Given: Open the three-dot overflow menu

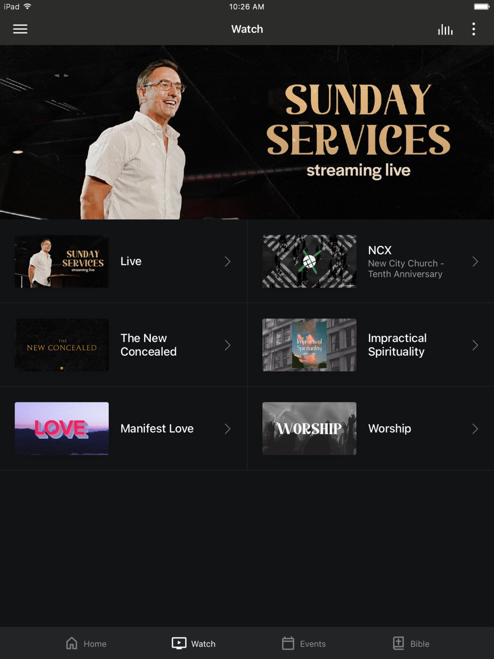Looking at the screenshot, I should pyautogui.click(x=474, y=29).
